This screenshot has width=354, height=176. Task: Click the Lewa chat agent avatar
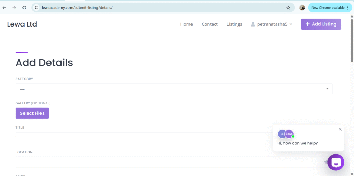click(x=289, y=134)
